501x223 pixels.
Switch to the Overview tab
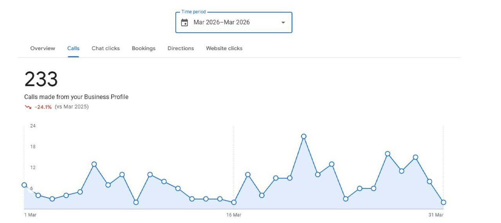(43, 48)
